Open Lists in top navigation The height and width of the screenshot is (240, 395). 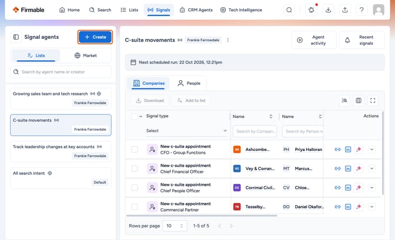[x=130, y=10]
